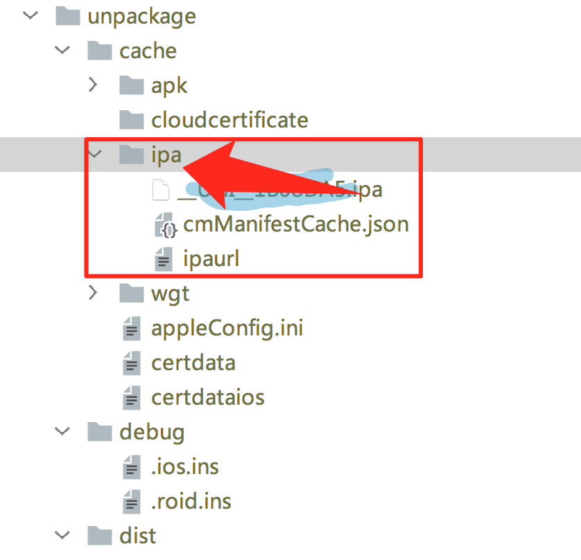Click the cloudcertificate folder icon
The height and width of the screenshot is (560, 581).
tap(131, 120)
